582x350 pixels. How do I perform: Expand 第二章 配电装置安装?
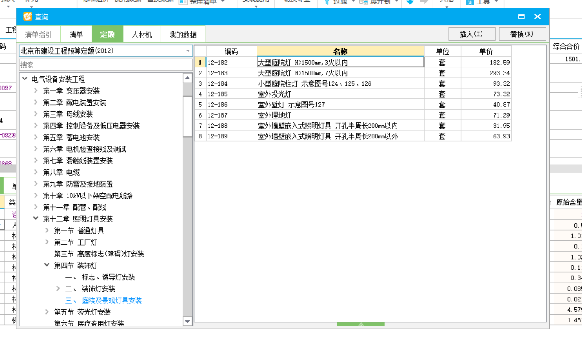pos(36,102)
